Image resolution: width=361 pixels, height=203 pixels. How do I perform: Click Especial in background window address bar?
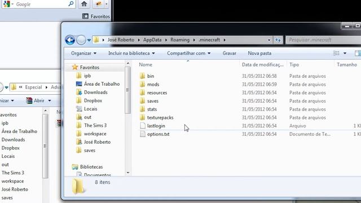33,87
